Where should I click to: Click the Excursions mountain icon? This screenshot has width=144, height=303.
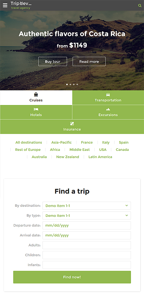coord(108,109)
